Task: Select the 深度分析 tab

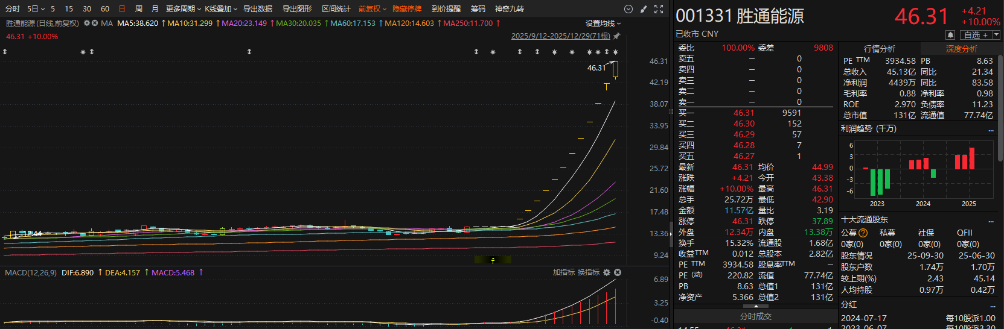Action: pyautogui.click(x=961, y=49)
